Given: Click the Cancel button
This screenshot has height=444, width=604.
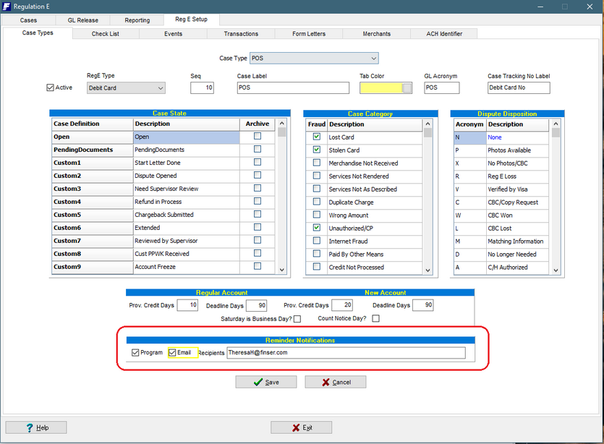Looking at the screenshot, I should coord(336,382).
